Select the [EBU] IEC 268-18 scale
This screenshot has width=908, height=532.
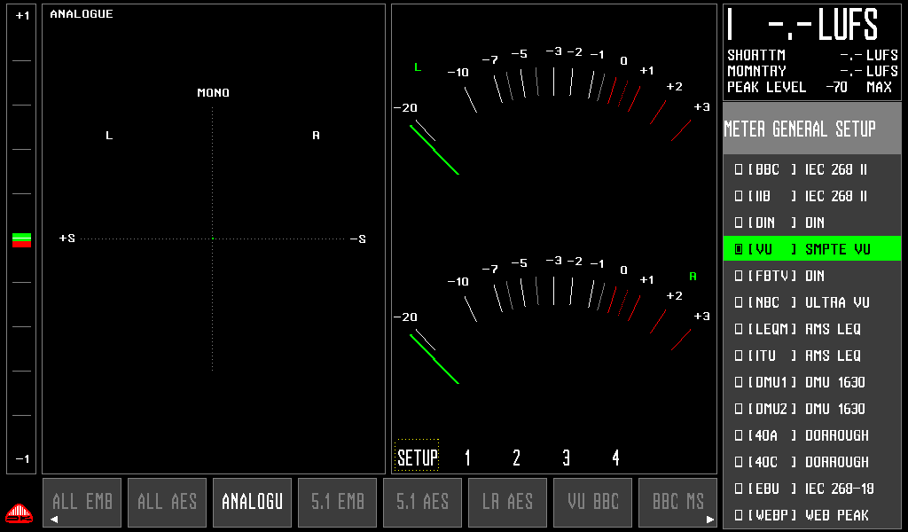(811, 489)
